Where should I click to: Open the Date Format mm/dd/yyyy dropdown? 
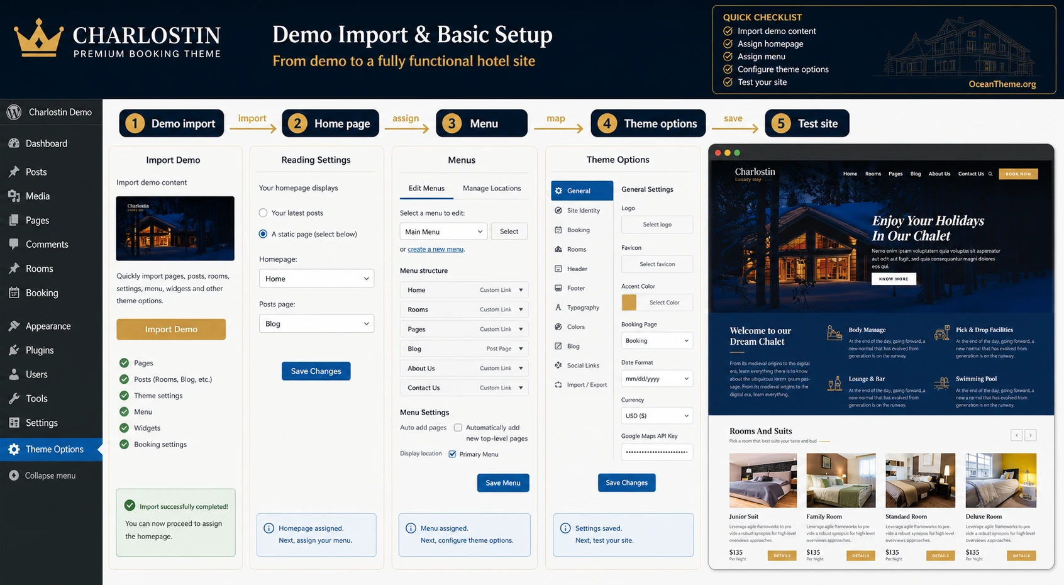(657, 379)
